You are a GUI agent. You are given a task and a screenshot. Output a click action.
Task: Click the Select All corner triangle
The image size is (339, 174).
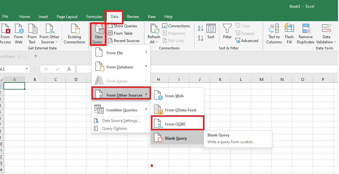pyautogui.click(x=2, y=79)
